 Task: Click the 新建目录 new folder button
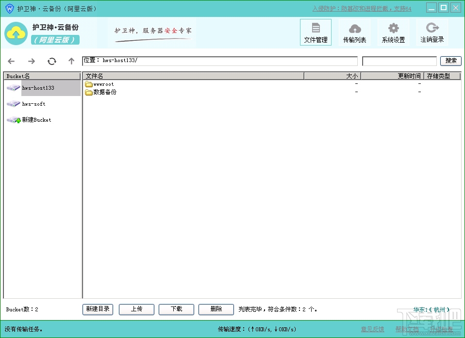tap(98, 309)
